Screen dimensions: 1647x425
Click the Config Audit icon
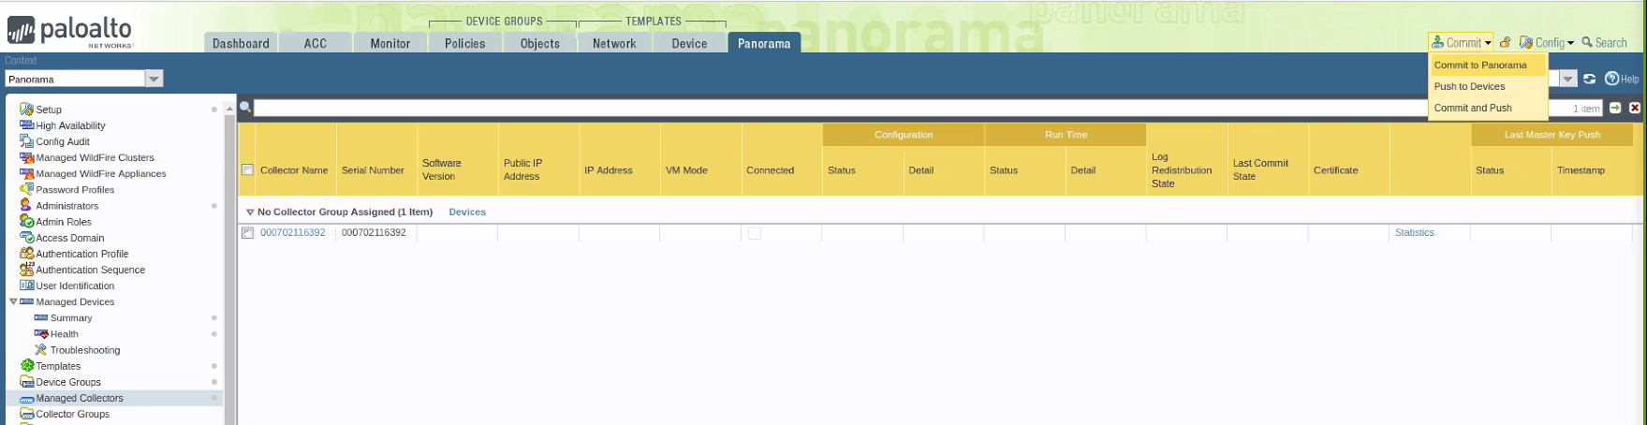click(27, 141)
